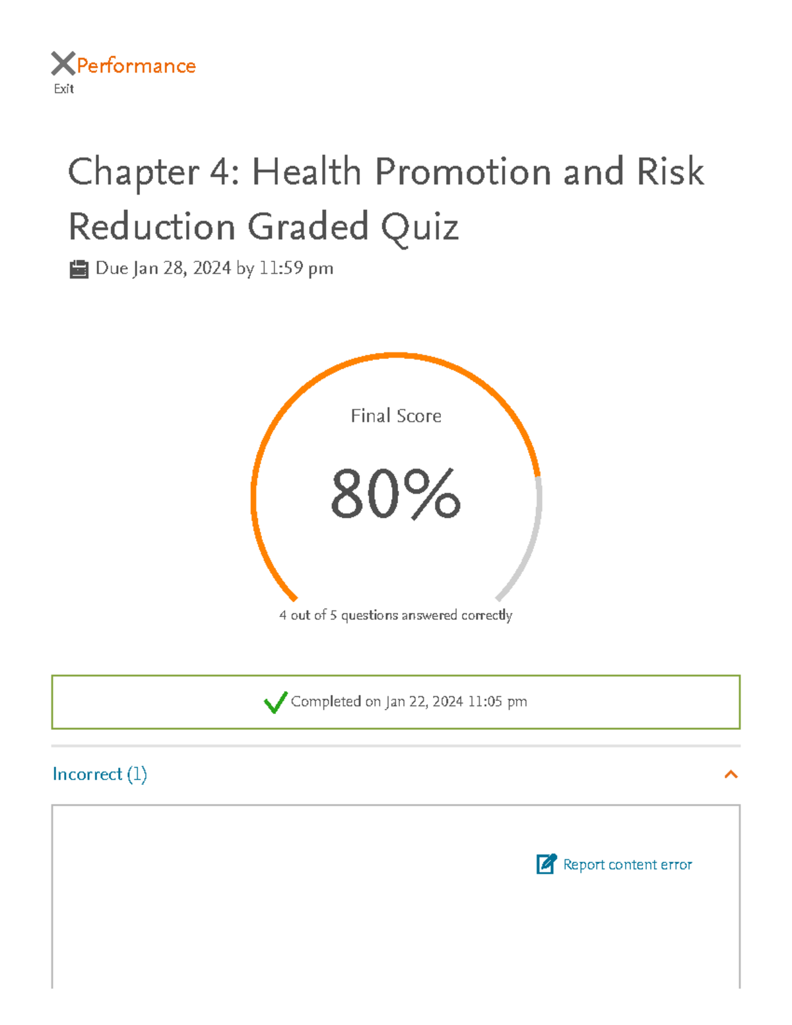Viewport: 792px width, 1025px height.
Task: Click the Report content error link
Action: [x=626, y=864]
